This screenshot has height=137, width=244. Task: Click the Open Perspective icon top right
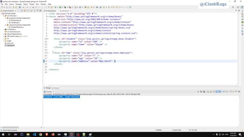(x=238, y=7)
